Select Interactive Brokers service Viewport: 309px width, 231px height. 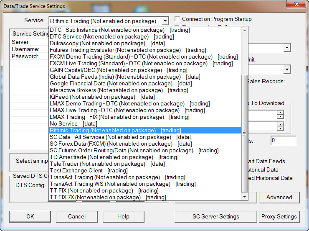tap(144, 90)
